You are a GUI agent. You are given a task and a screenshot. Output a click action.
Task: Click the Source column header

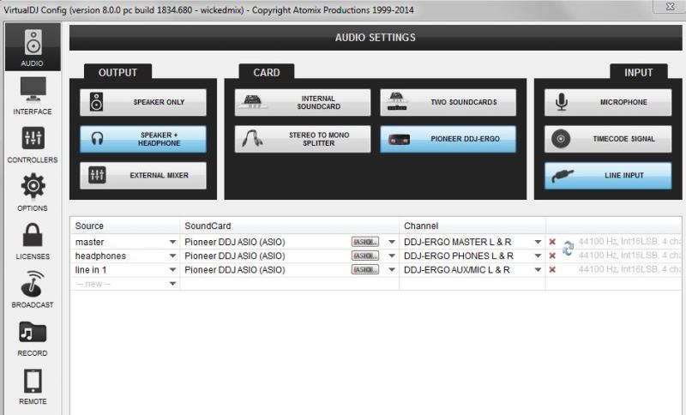click(x=124, y=226)
